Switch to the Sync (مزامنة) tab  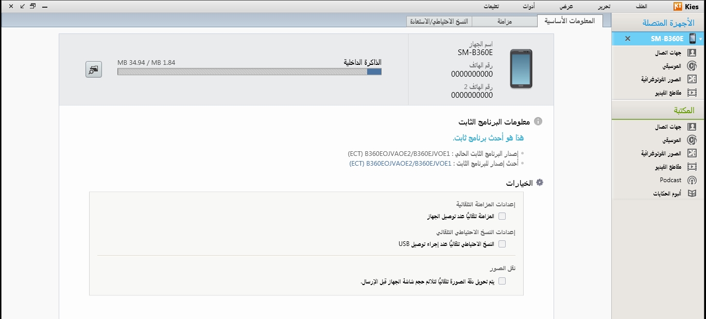click(x=504, y=22)
